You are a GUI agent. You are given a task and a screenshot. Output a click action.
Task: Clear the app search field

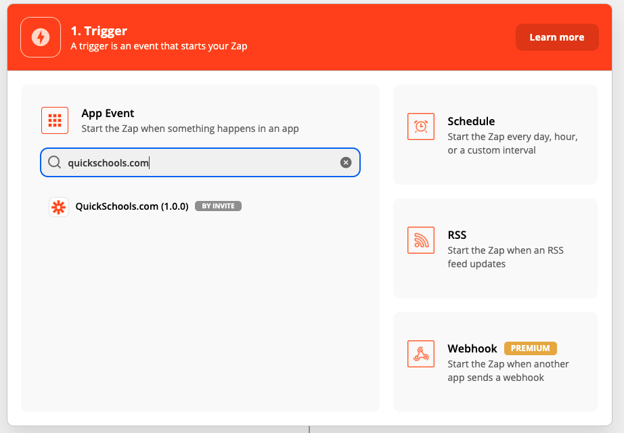coord(346,162)
